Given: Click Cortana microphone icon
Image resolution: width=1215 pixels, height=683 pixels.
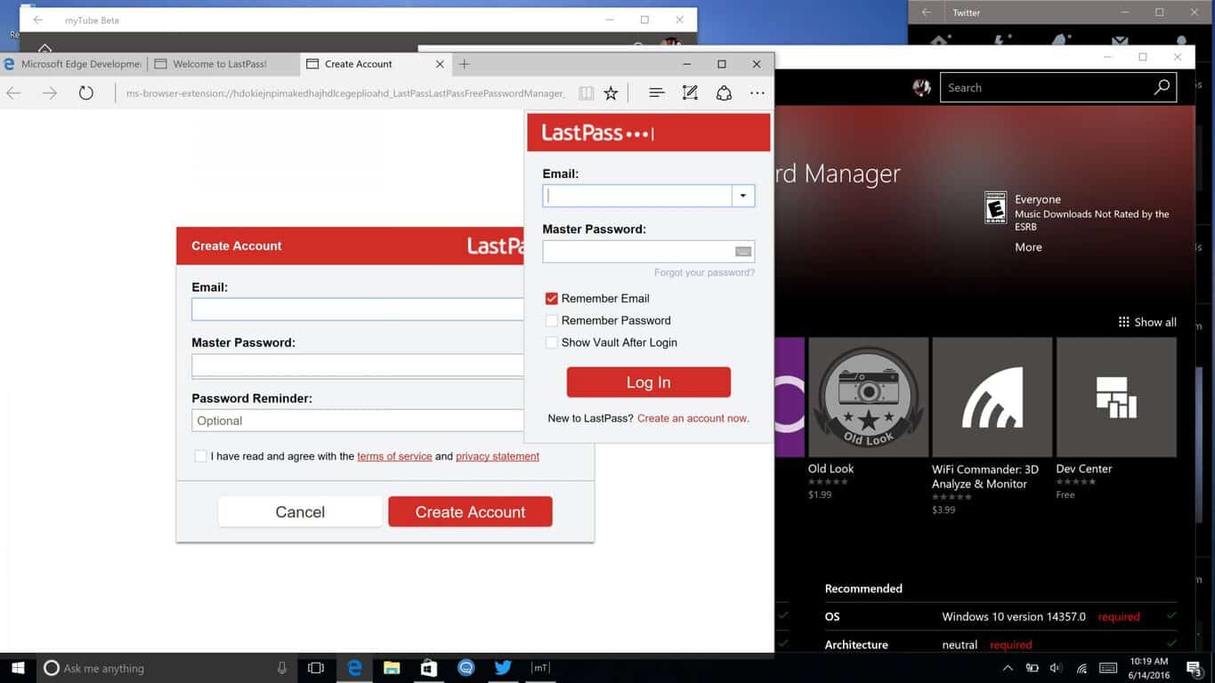Looking at the screenshot, I should pyautogui.click(x=282, y=668).
